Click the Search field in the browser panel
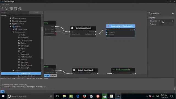This screenshot has width=176, height=99. point(15,13)
